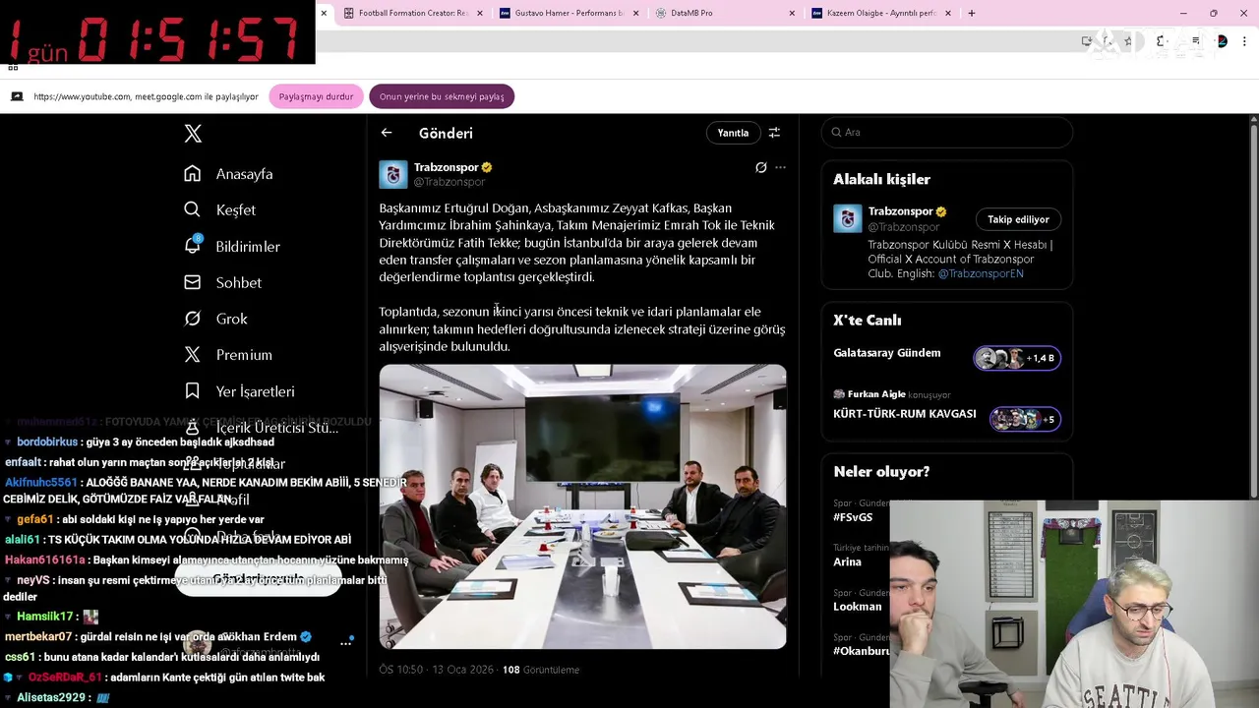1259x708 pixels.
Task: Open Bildirimler bell icon with badge
Action: [x=193, y=246]
